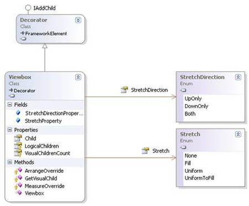Click the IAddChild interface lollipop circle
Image resolution: width=249 pixels, height=206 pixels.
coord(28,8)
